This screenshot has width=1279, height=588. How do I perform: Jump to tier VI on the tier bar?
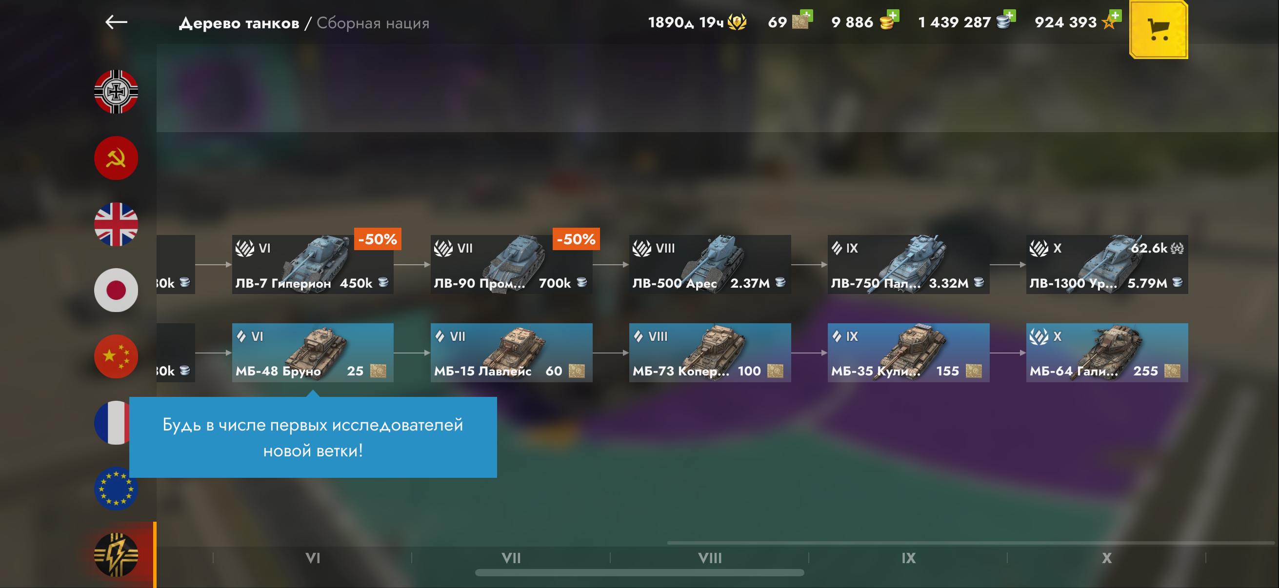pyautogui.click(x=313, y=558)
